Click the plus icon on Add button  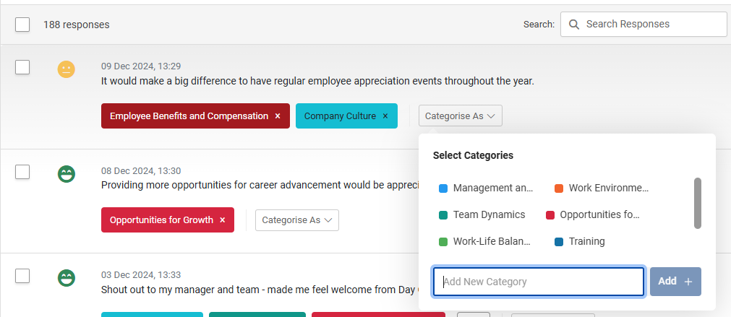point(688,282)
